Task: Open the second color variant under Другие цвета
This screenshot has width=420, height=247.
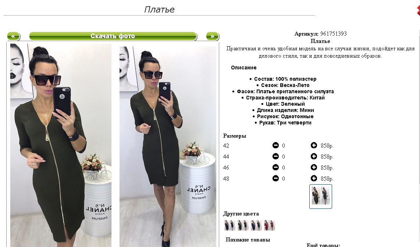Action: point(243,225)
